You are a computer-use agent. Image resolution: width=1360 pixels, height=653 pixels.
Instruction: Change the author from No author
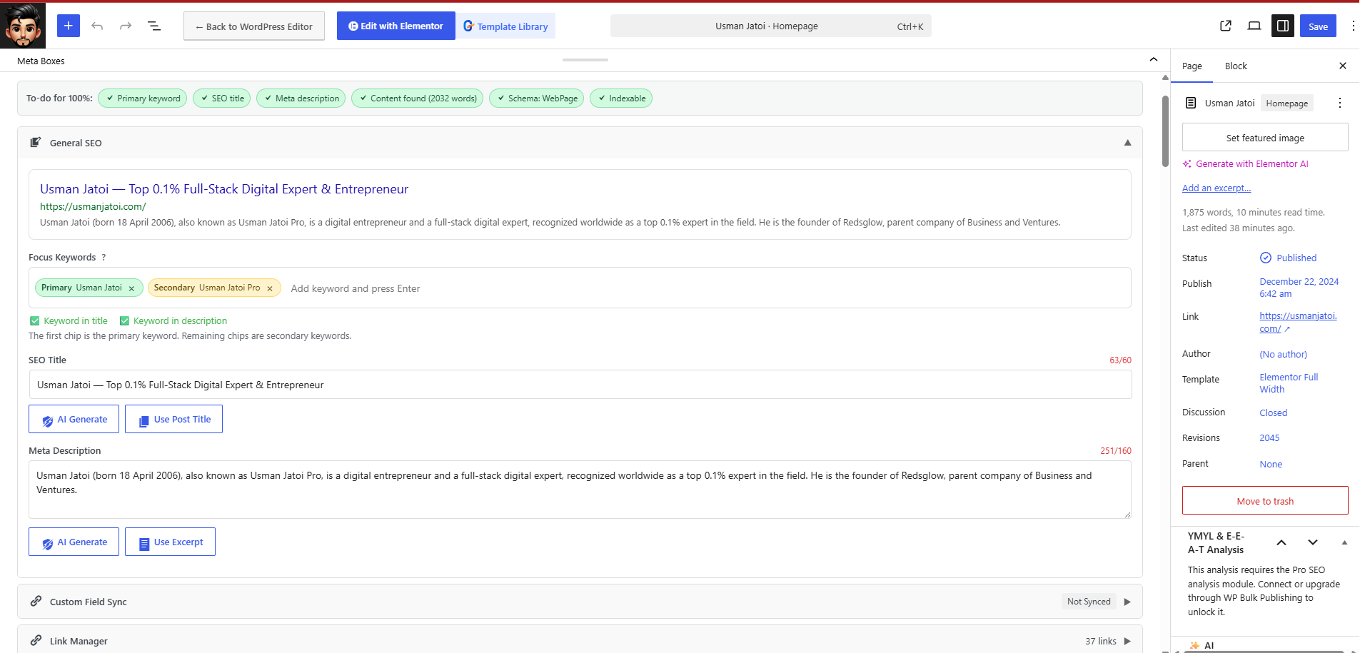1283,354
